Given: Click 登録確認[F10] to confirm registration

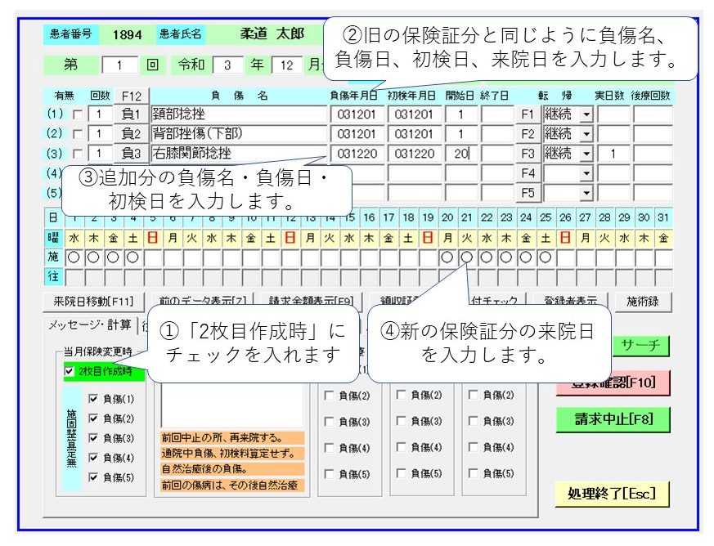Looking at the screenshot, I should pos(604,382).
